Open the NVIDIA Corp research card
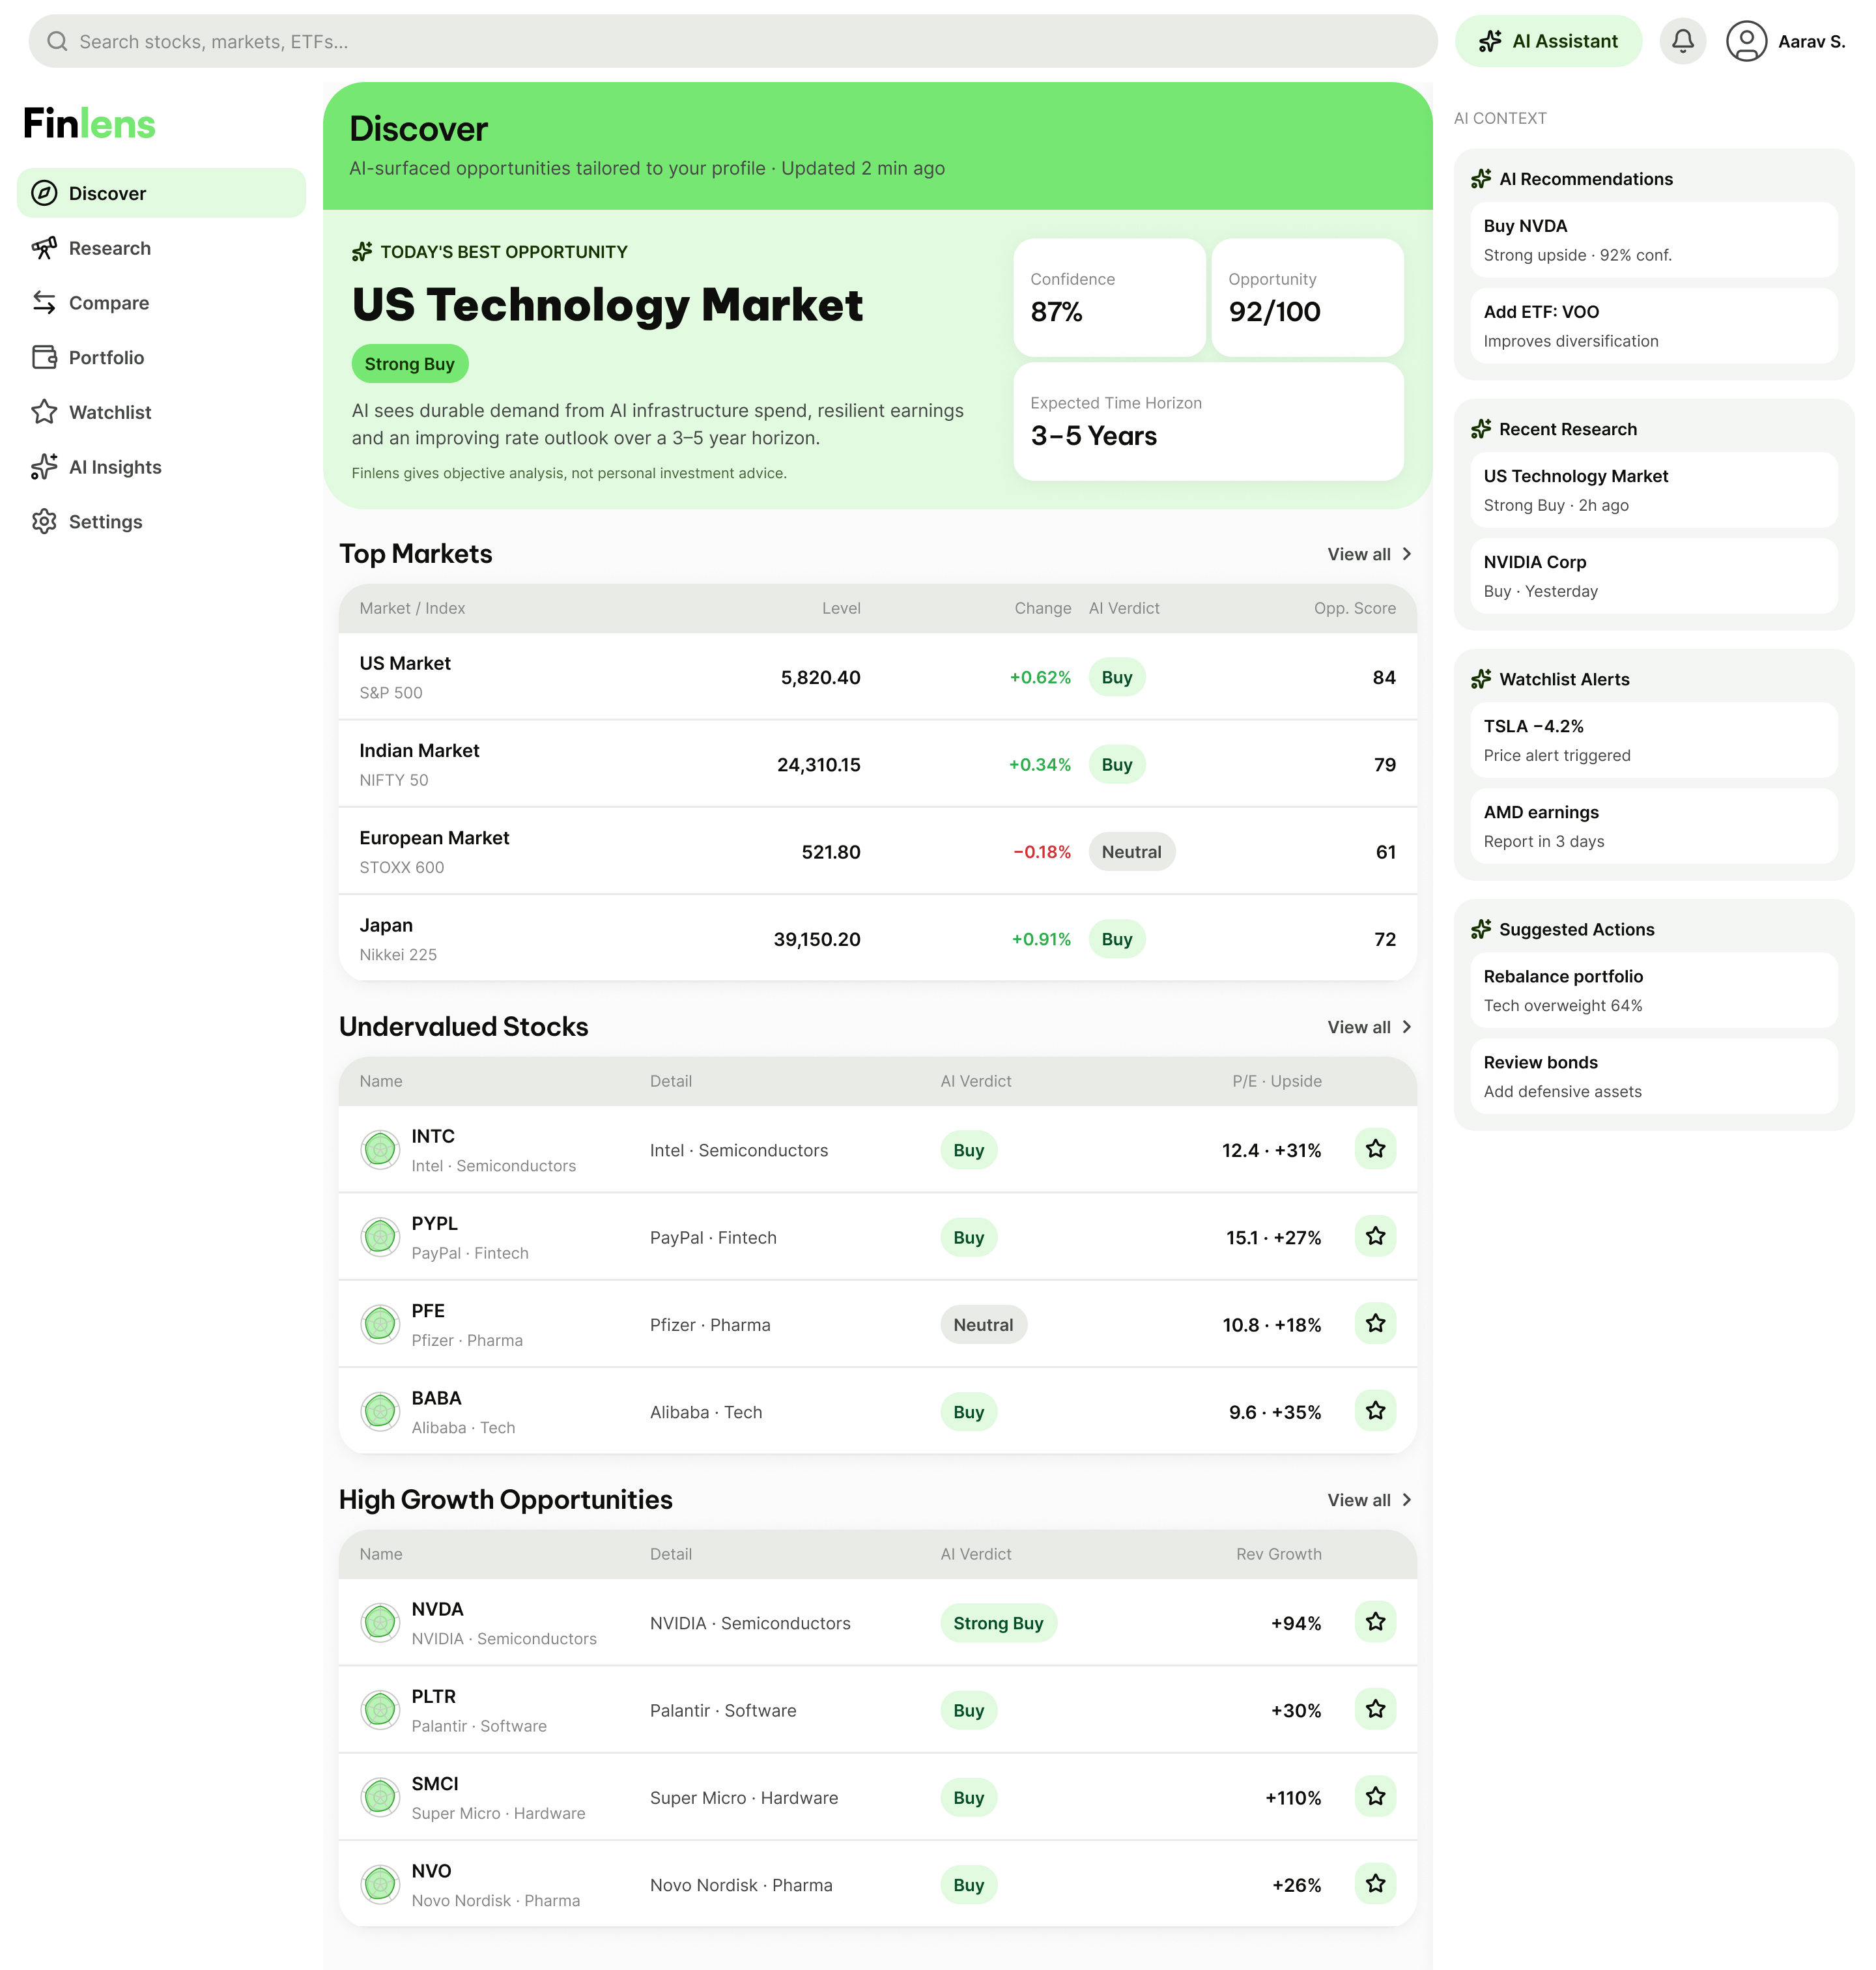The image size is (1876, 1970). pyautogui.click(x=1653, y=576)
